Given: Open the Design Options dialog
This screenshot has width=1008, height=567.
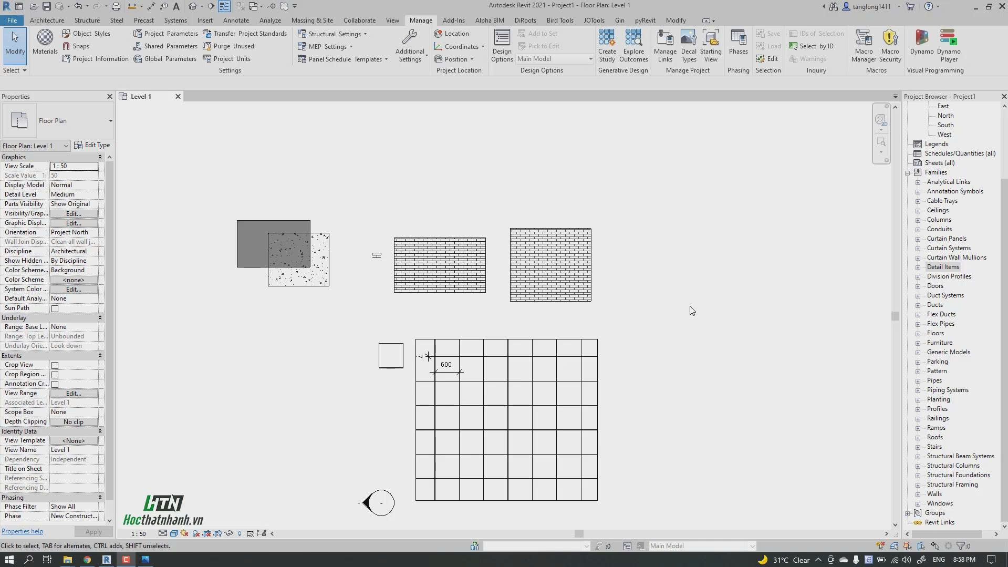Looking at the screenshot, I should 501,45.
